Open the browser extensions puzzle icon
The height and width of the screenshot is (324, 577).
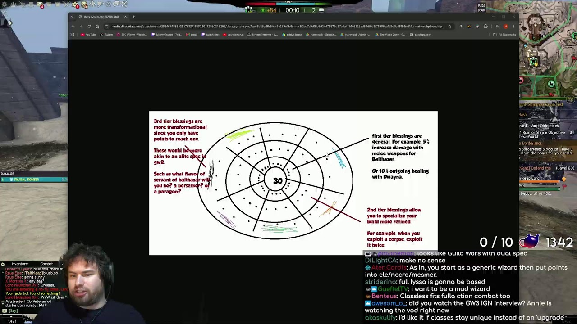pos(485,27)
